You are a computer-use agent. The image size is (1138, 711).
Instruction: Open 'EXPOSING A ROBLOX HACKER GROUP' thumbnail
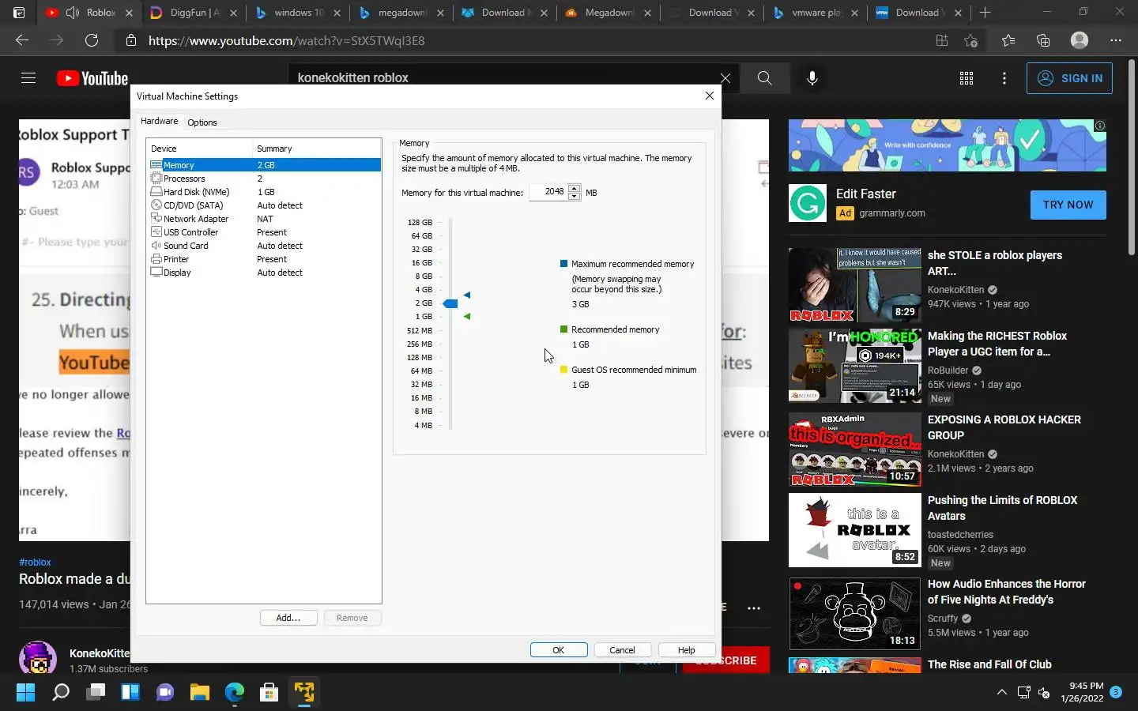pos(854,449)
